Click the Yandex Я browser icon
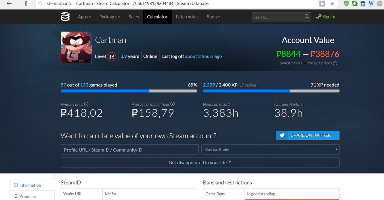The width and height of the screenshot is (384, 200). [x=26, y=4]
